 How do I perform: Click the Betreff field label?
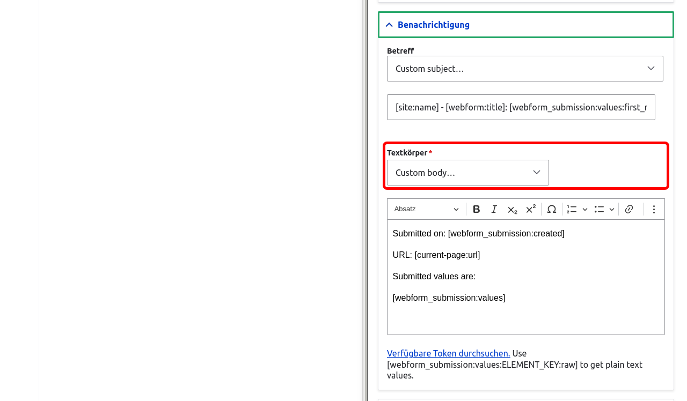point(400,51)
